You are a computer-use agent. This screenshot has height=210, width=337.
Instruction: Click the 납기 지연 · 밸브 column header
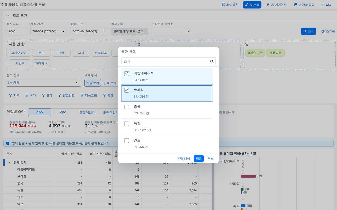pyautogui.click(x=98, y=153)
